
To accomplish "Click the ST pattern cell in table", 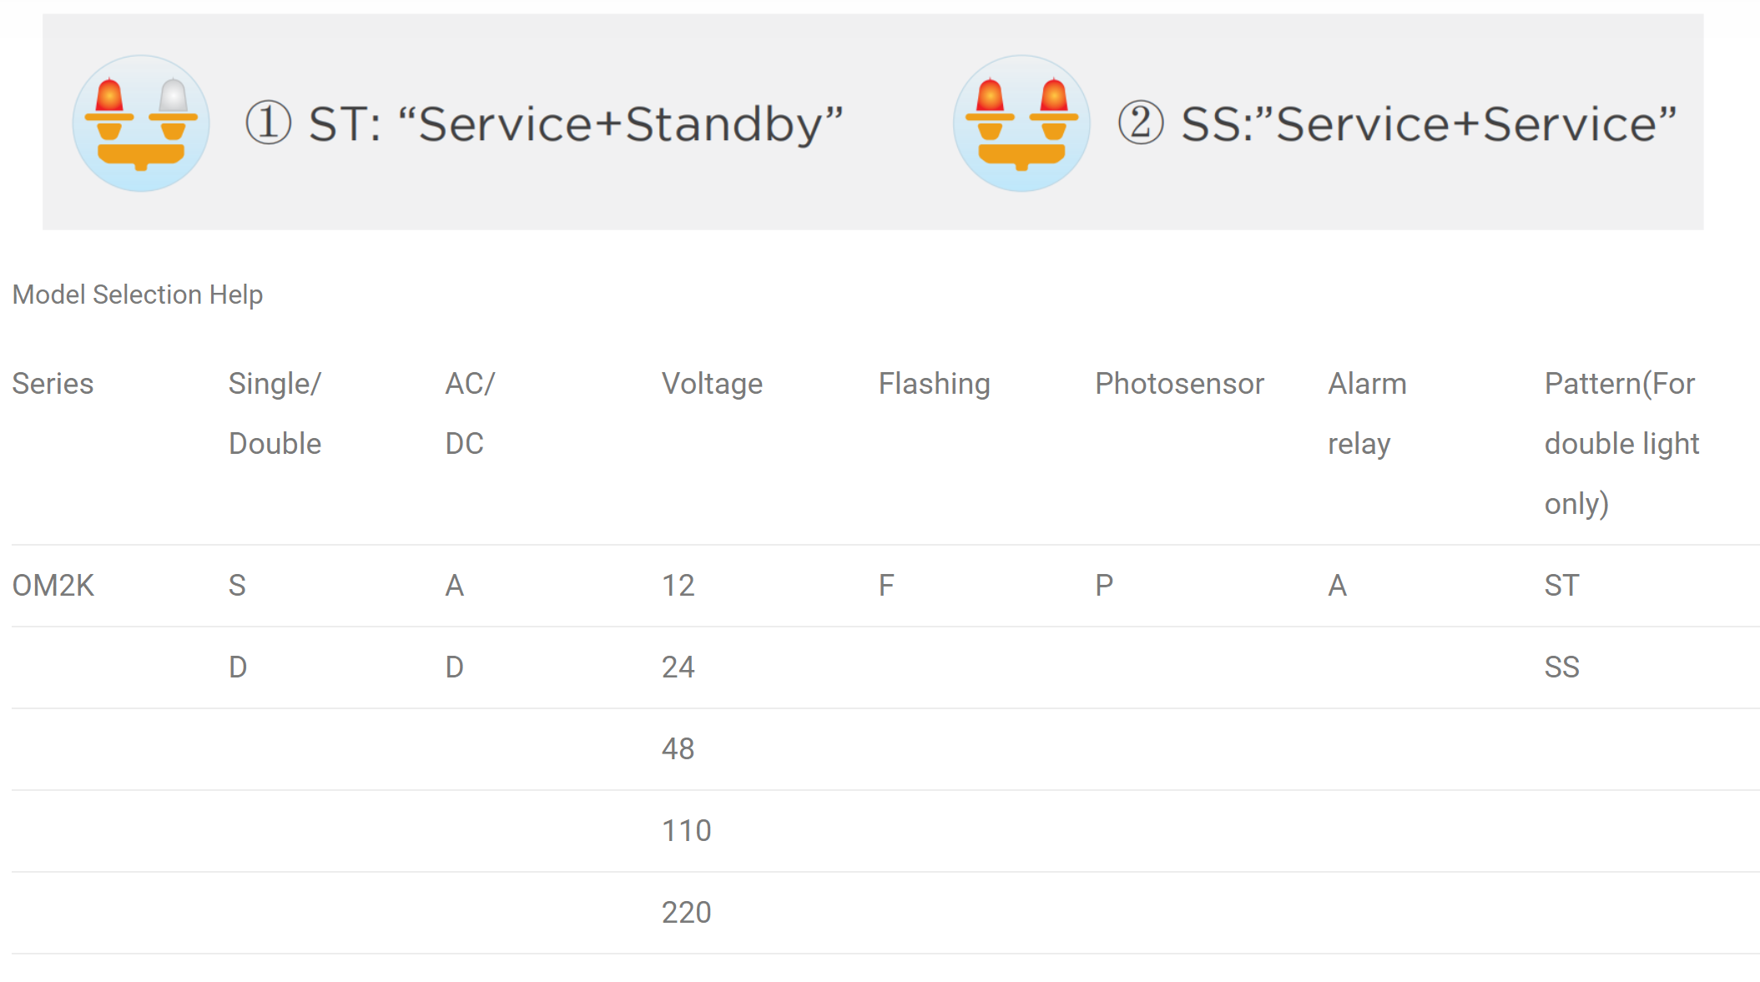I will [1561, 586].
